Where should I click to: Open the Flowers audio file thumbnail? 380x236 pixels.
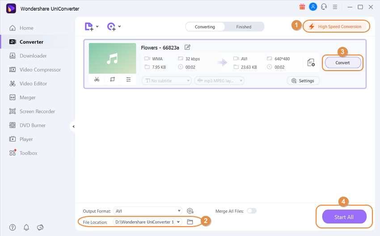coord(112,59)
